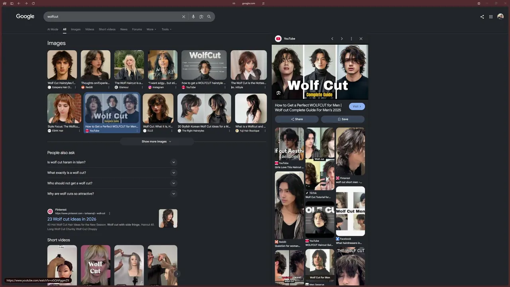Close the YouTube image preview panel
Viewport: 510px width, 287px height.
tap(361, 39)
